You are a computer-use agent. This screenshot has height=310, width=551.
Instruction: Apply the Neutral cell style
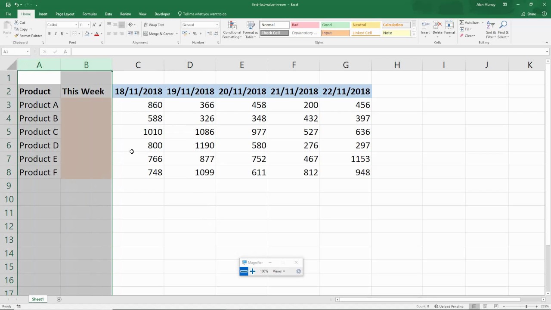(365, 25)
